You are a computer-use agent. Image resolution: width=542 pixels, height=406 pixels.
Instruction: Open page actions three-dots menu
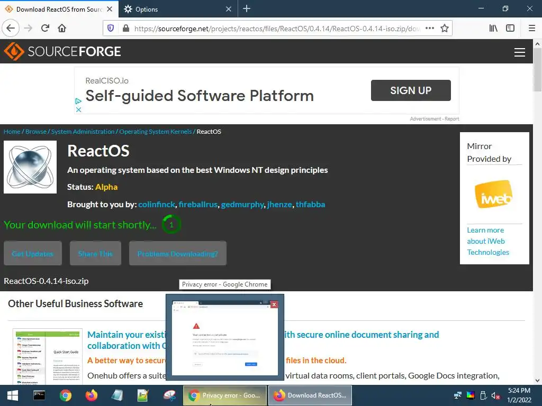tap(430, 29)
